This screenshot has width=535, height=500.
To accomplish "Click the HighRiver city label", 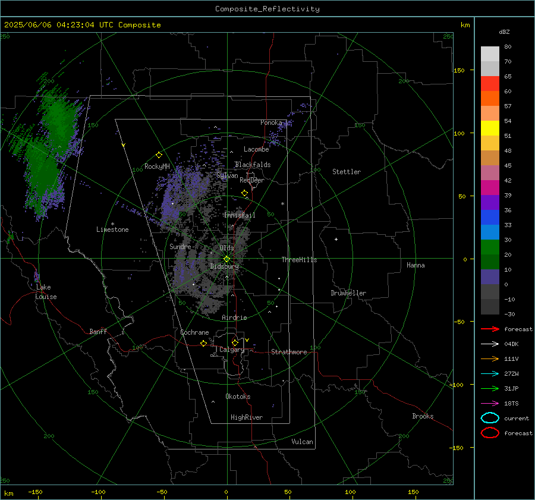I will coord(247,417).
